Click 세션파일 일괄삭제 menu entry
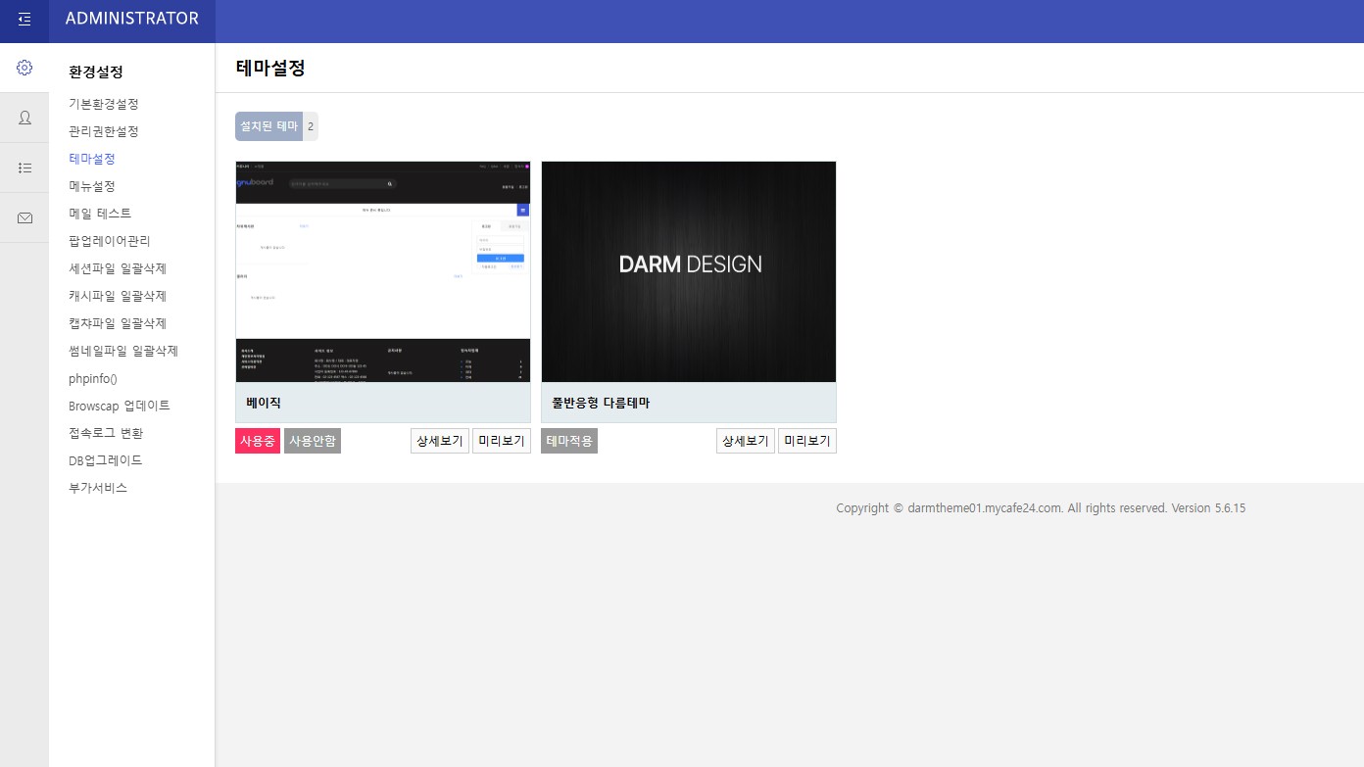 point(117,268)
